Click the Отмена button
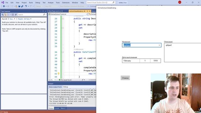This screenshot has height=113, width=201. [125, 78]
